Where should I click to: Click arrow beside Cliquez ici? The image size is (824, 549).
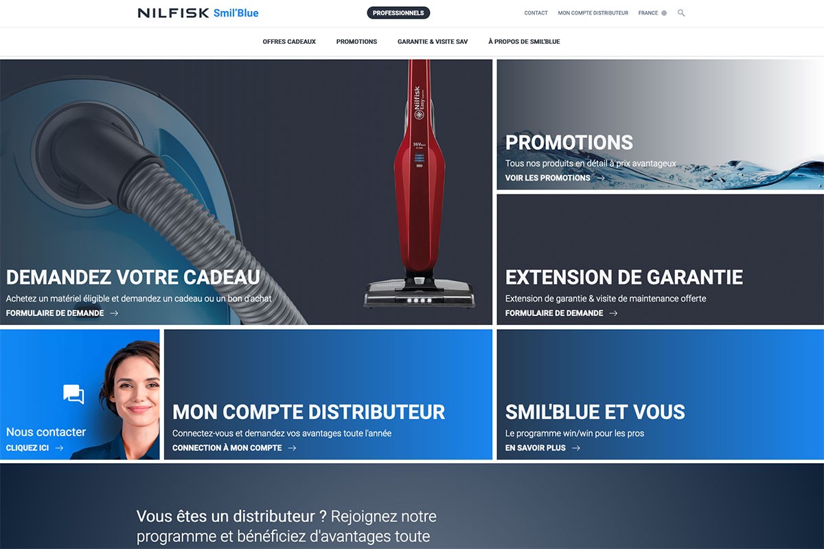coord(59,448)
